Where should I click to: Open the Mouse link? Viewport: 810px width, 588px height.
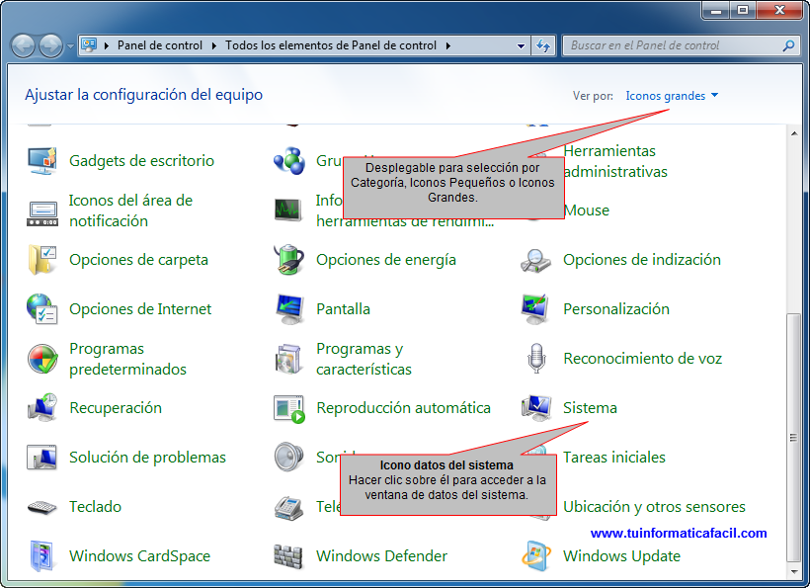587,210
